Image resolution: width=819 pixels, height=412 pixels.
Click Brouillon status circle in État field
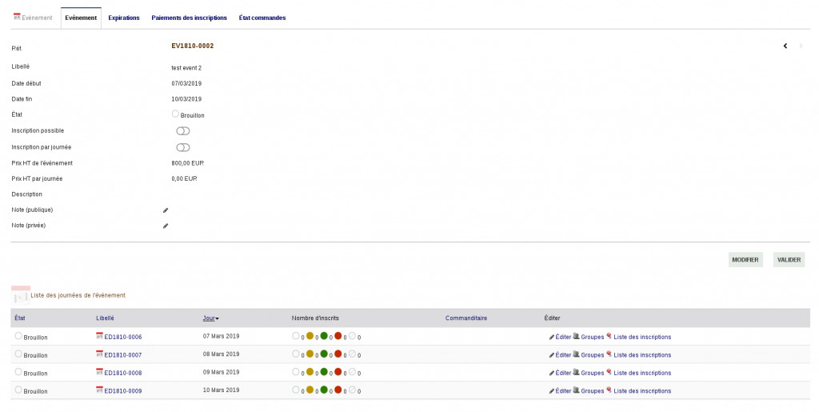tap(175, 114)
